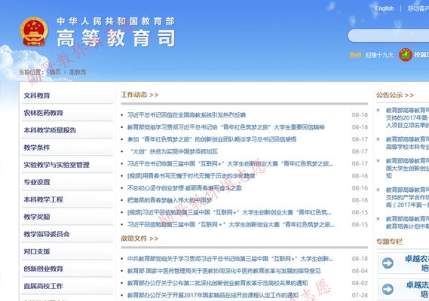Screen dimensions: 429x301
Task: Open 08-15 article 习近平回信勉励第三届中国“互联网＋”
Action: pyautogui.click(x=231, y=224)
